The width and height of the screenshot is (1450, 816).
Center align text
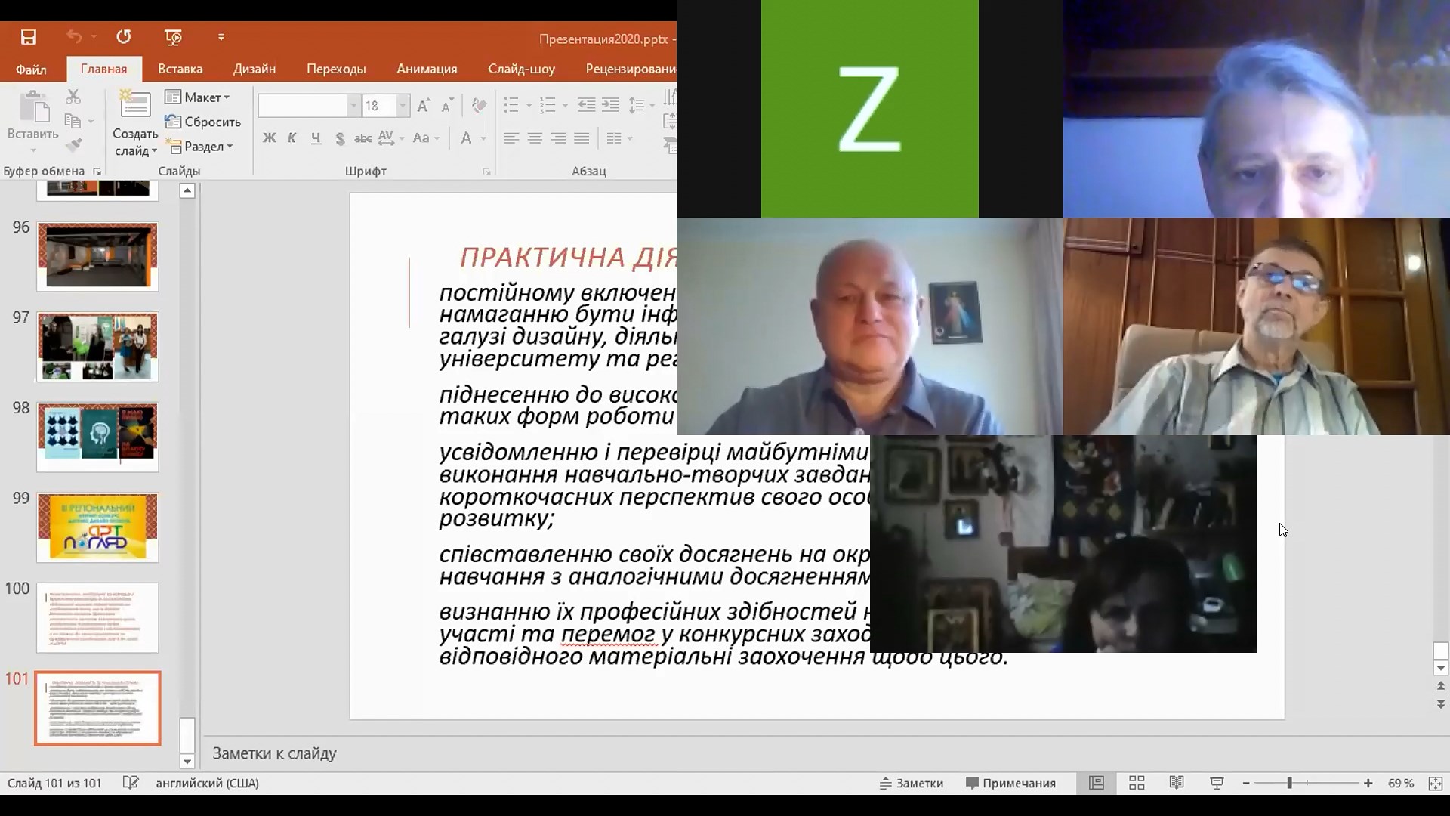pos(535,138)
